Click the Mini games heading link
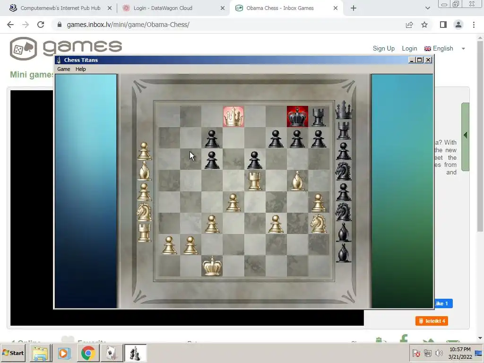484x363 pixels. (32, 75)
